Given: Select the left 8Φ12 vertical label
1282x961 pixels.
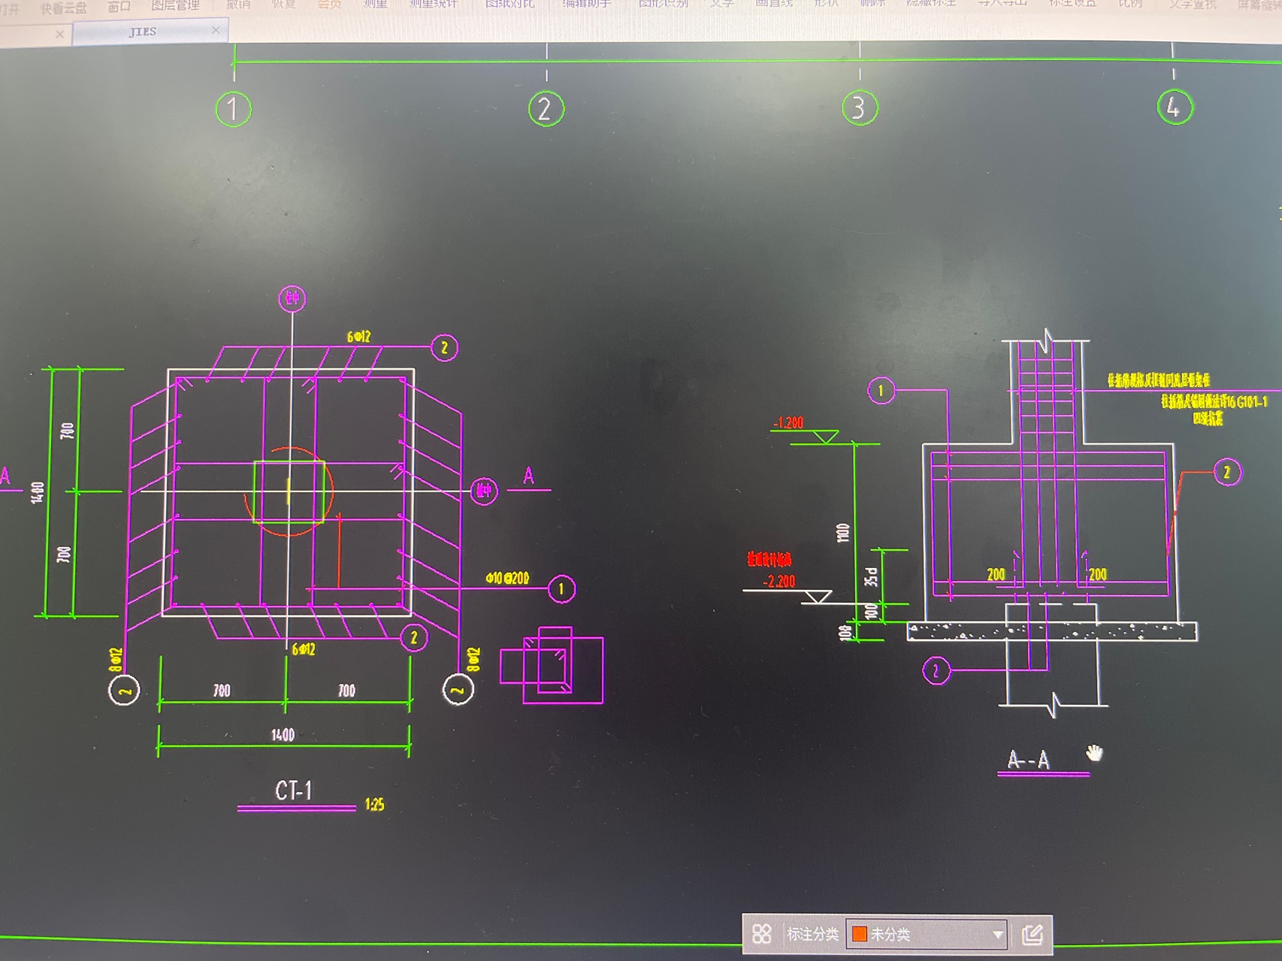Looking at the screenshot, I should 115,660.
